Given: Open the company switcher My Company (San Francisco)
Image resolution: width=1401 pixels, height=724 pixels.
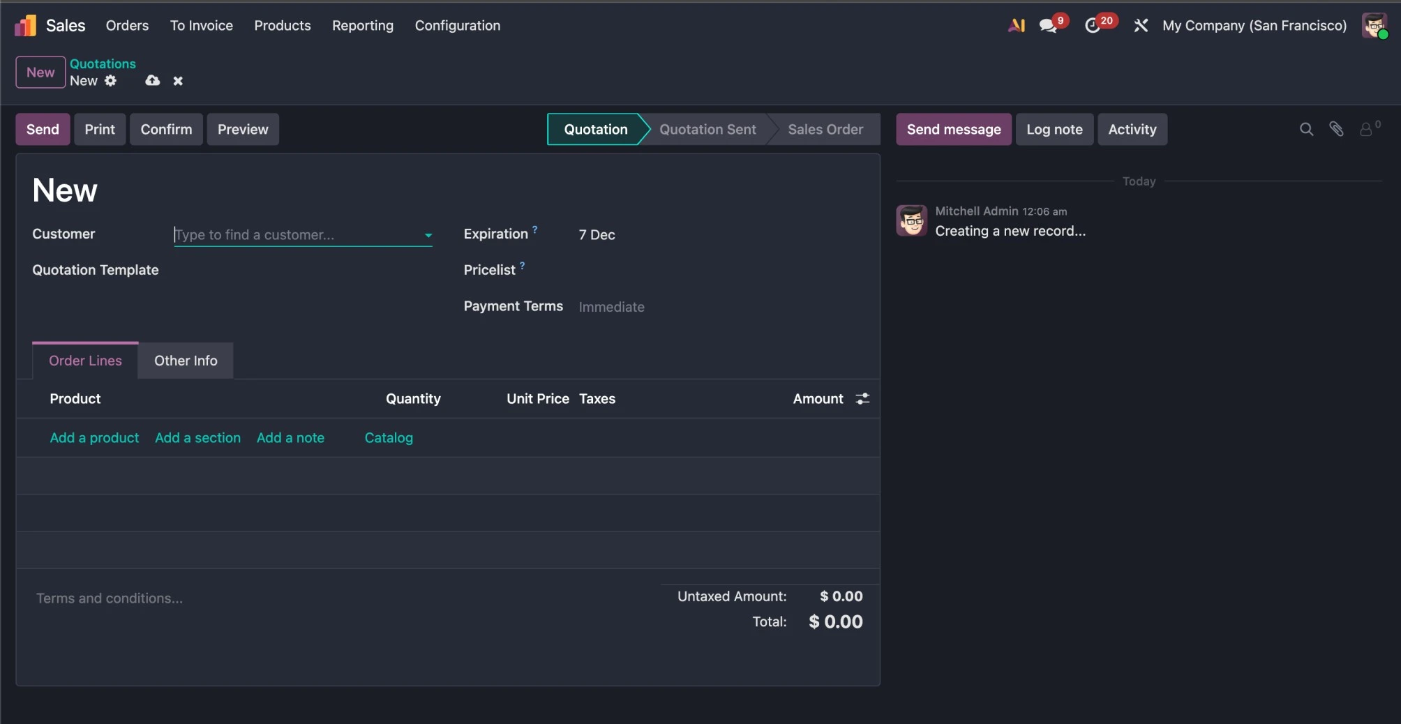Looking at the screenshot, I should pyautogui.click(x=1254, y=26).
